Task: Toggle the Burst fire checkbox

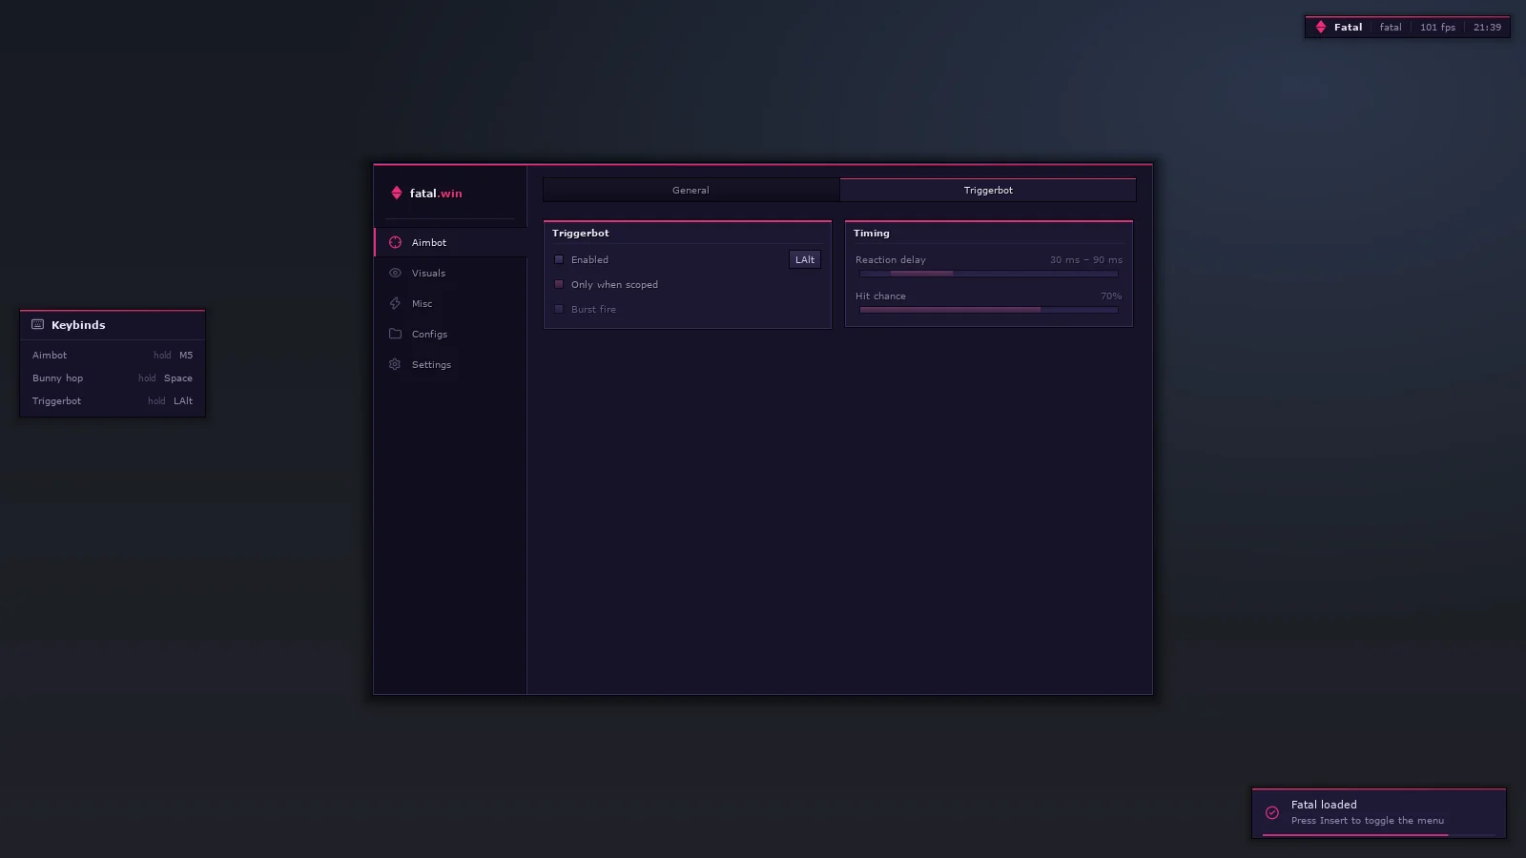Action: (559, 309)
